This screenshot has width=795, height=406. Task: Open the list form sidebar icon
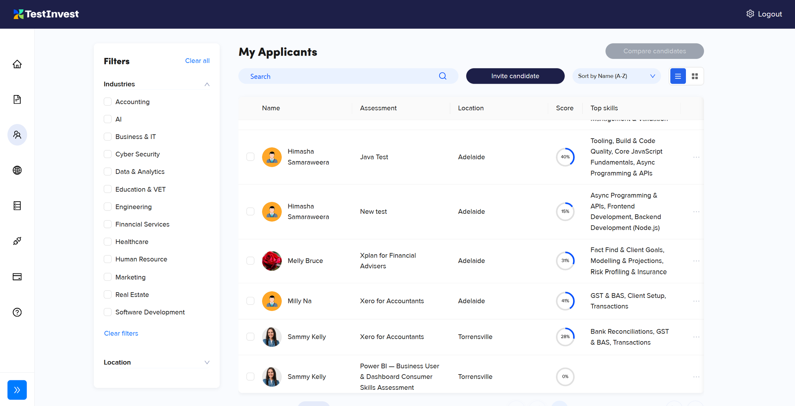[x=17, y=206]
